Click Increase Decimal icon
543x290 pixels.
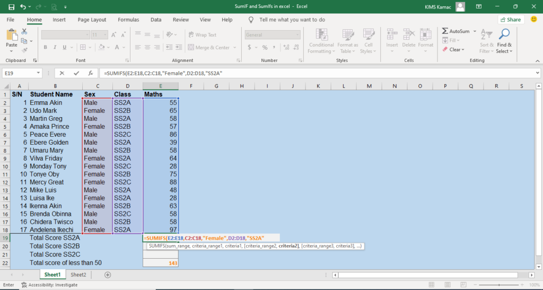point(286,47)
